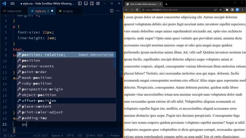Toggle the primary sidebar layout icon
This screenshot has height=138, width=246.
80,3
